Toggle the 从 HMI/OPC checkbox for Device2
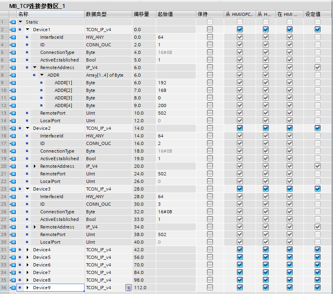Image resolution: width=333 pixels, height=294 pixels. click(x=240, y=128)
